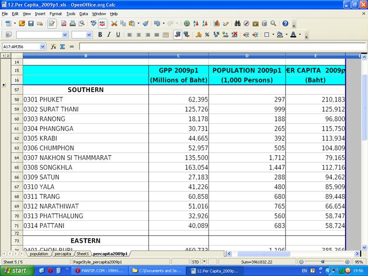The image size is (368, 276).
Task: Open the Function Wizard
Action: 53,47
